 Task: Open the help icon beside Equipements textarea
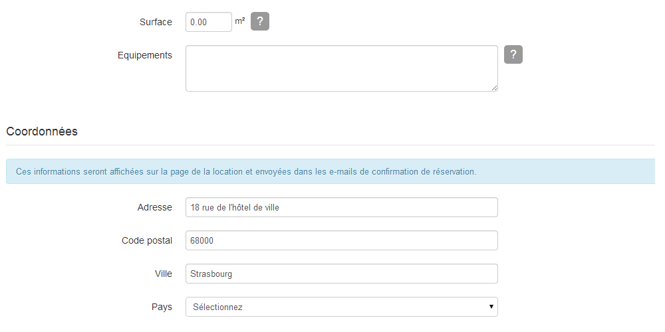pos(513,54)
